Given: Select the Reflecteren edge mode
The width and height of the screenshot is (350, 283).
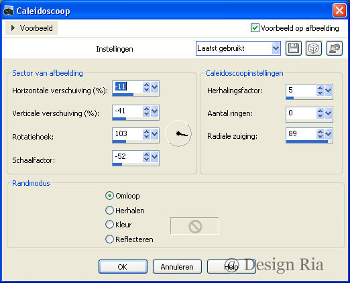Looking at the screenshot, I should coord(109,239).
